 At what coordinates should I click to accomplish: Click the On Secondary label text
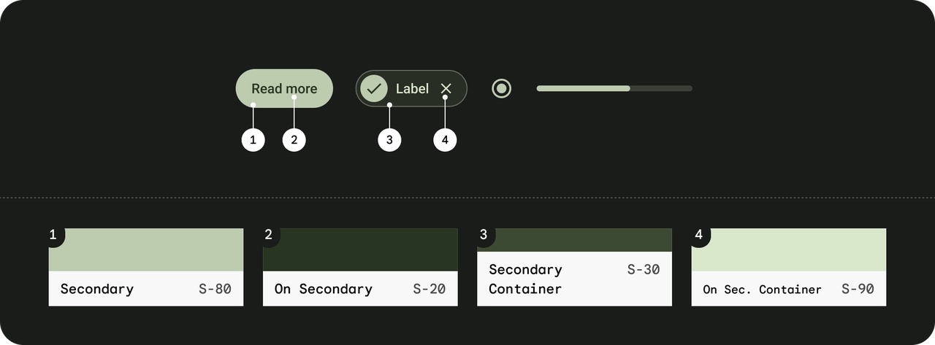[x=324, y=289]
